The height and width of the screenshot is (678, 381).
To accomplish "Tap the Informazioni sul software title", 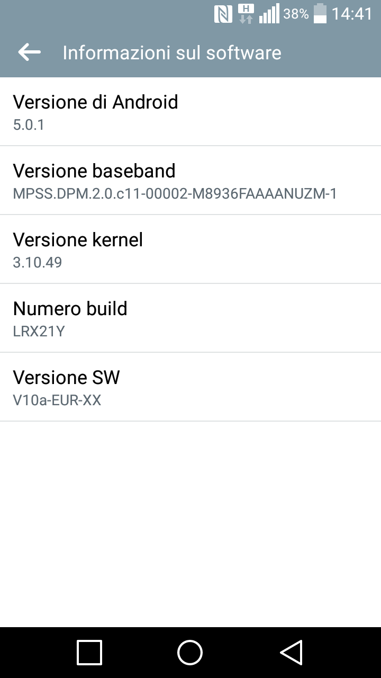I will coord(172,52).
